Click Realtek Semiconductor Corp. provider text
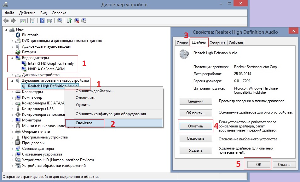Image resolution: width=300 pixels, height=182 pixels. click(256, 67)
